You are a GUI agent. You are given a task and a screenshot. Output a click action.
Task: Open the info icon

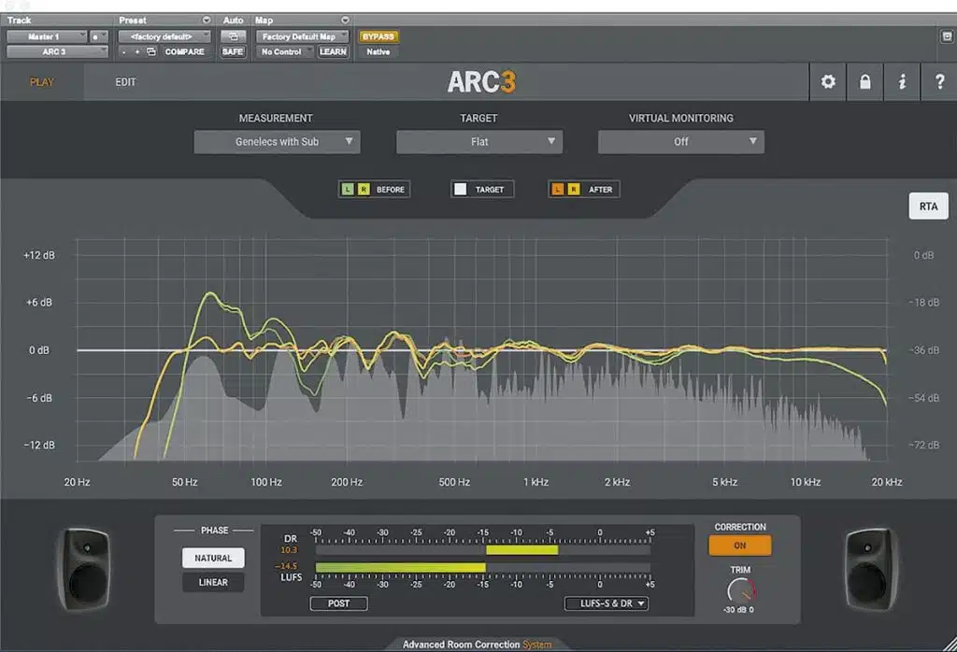point(902,81)
